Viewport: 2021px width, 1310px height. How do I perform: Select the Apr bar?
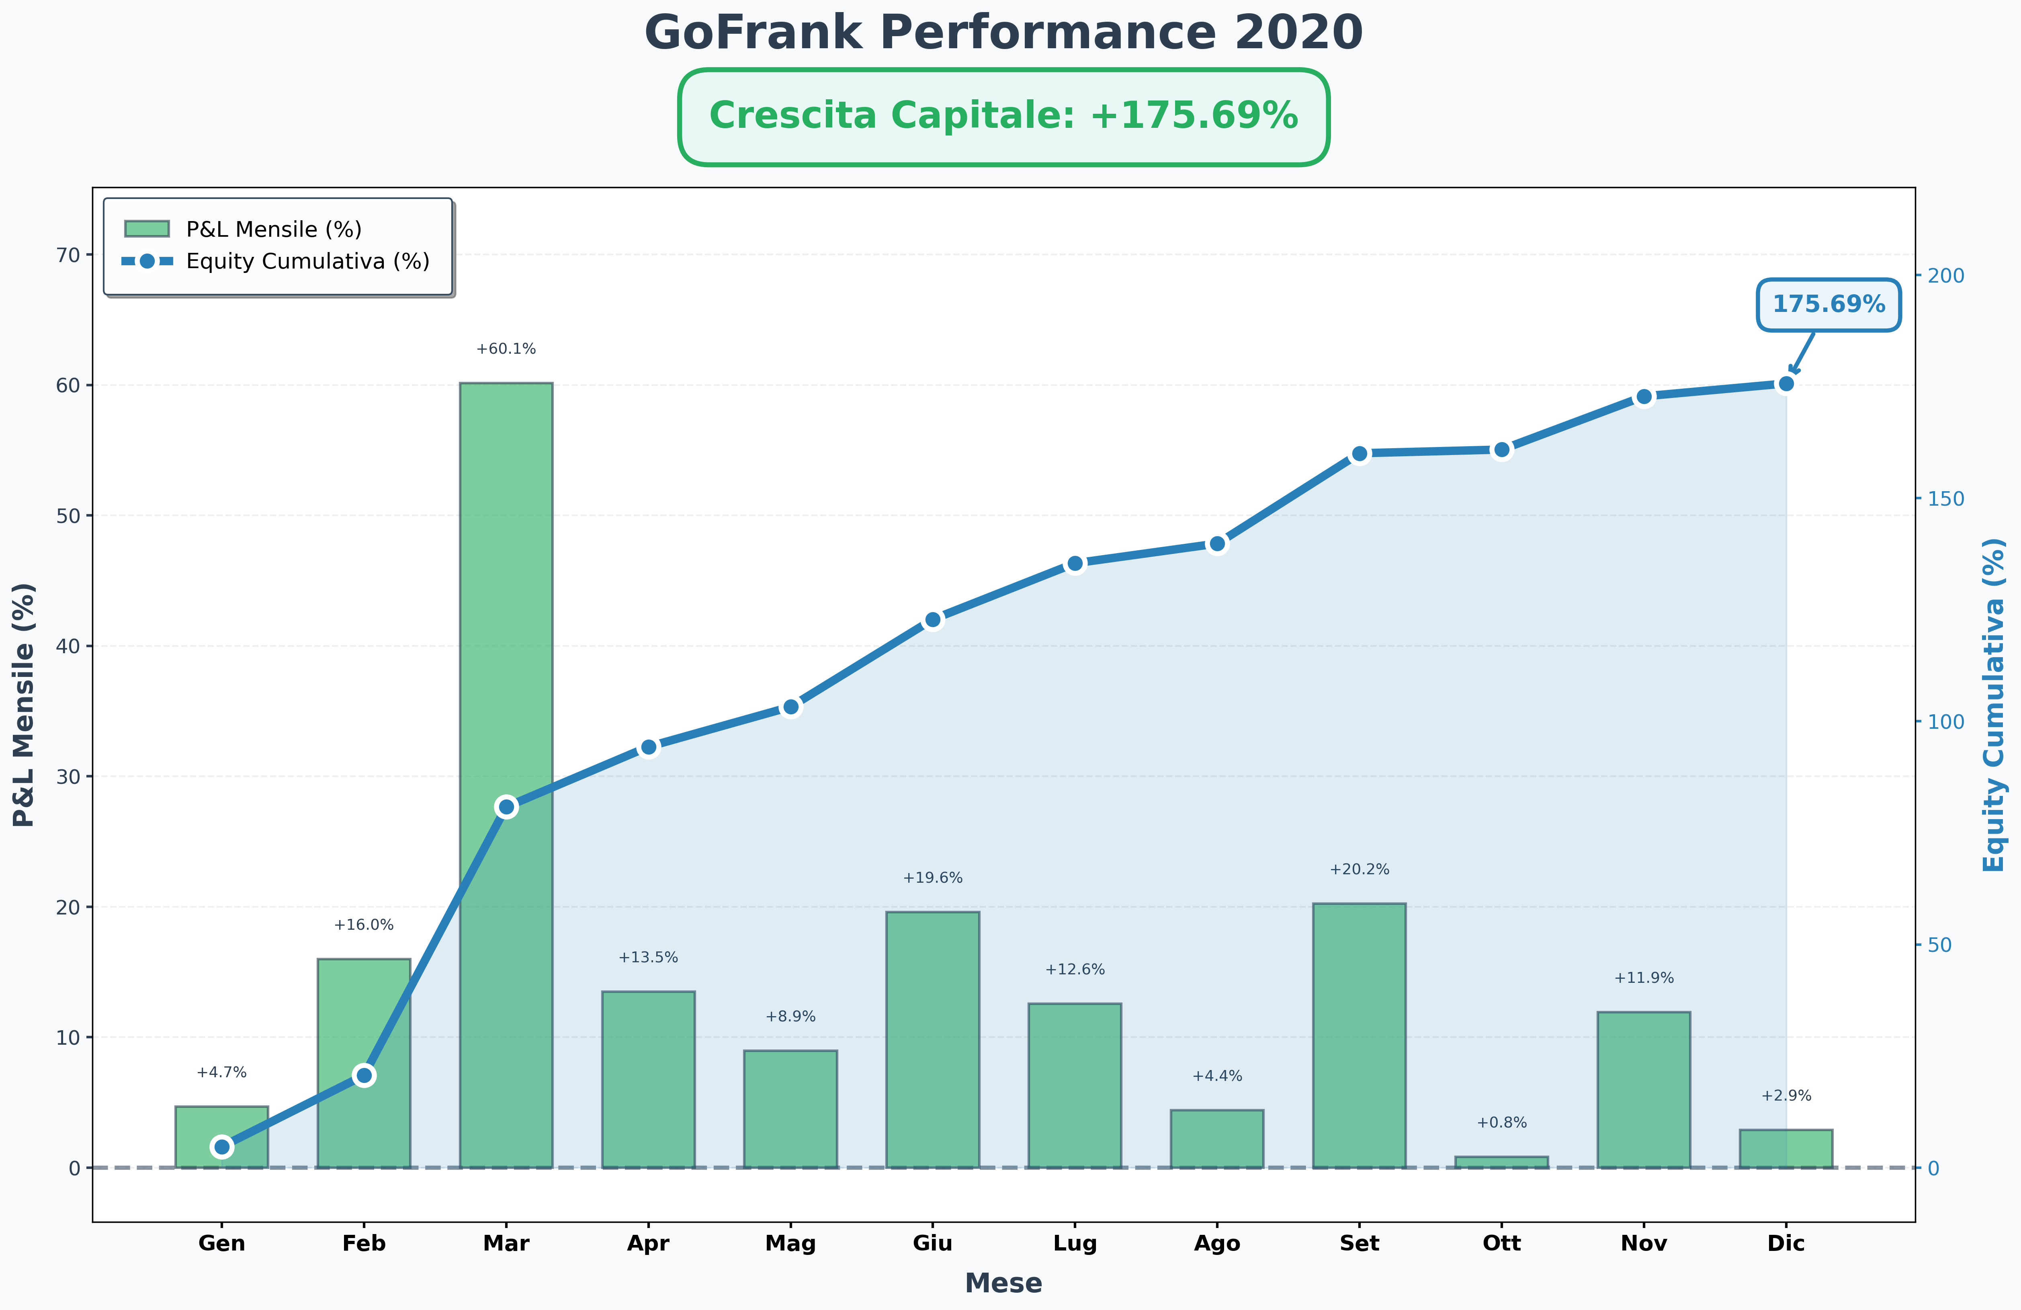click(x=649, y=1080)
